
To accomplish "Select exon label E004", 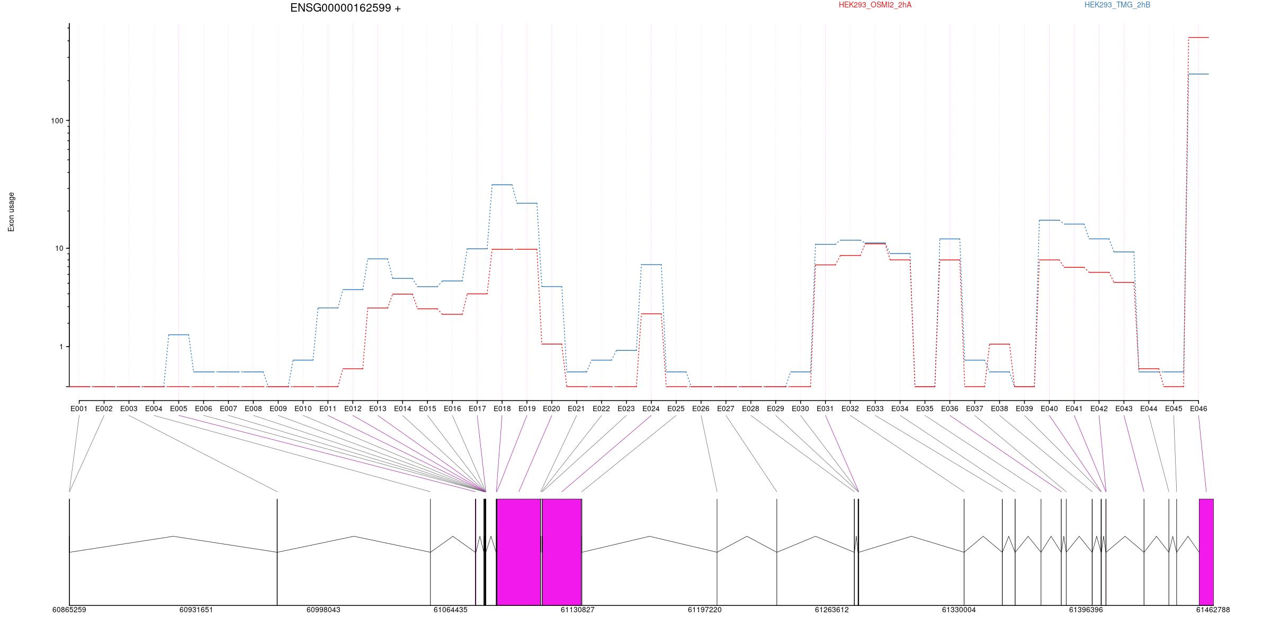I will [x=154, y=409].
